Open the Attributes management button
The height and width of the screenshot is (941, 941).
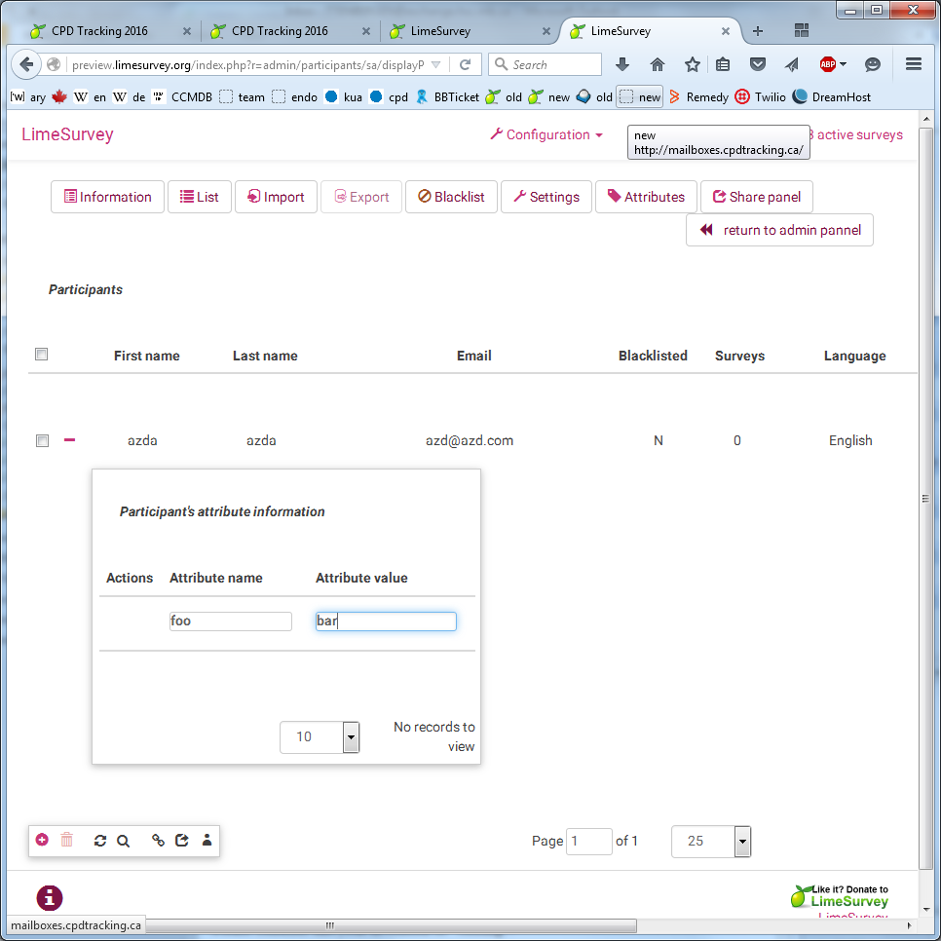tap(647, 197)
